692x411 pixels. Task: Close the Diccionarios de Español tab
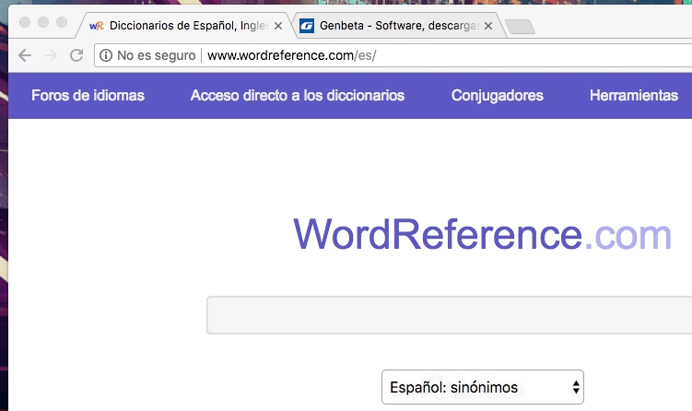click(x=278, y=27)
